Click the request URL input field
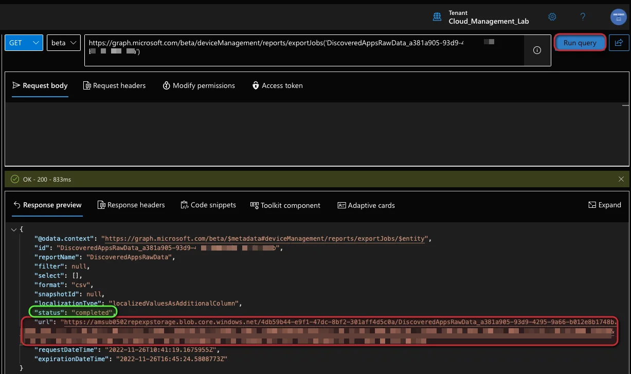The image size is (631, 374). tap(304, 50)
